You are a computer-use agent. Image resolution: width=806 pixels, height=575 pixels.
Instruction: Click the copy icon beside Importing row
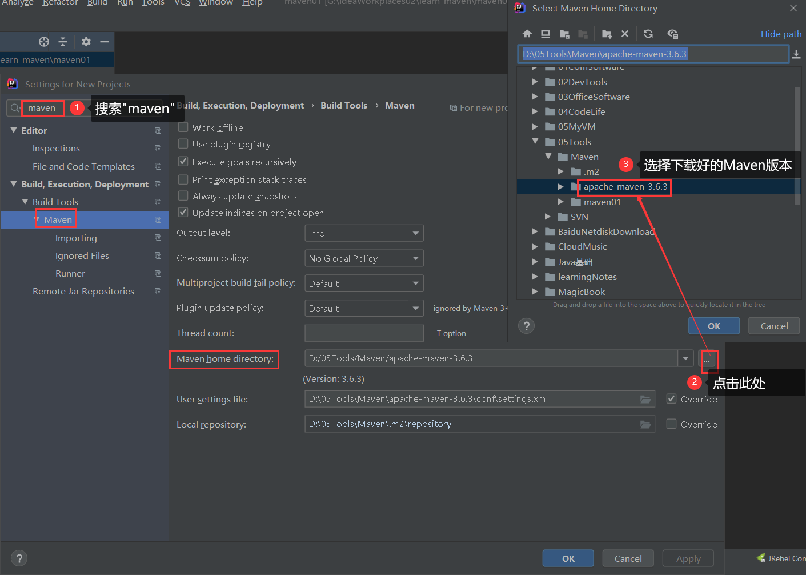pyautogui.click(x=158, y=238)
